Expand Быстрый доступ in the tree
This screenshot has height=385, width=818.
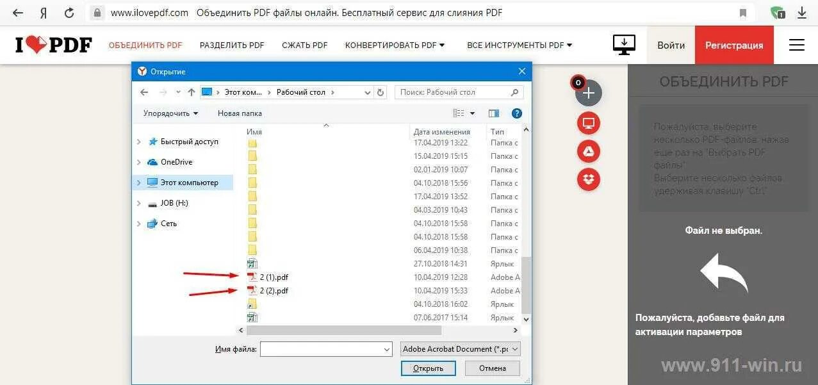coord(139,142)
